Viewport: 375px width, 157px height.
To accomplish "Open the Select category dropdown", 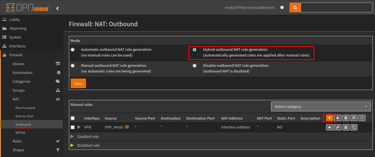I will point(321,106).
